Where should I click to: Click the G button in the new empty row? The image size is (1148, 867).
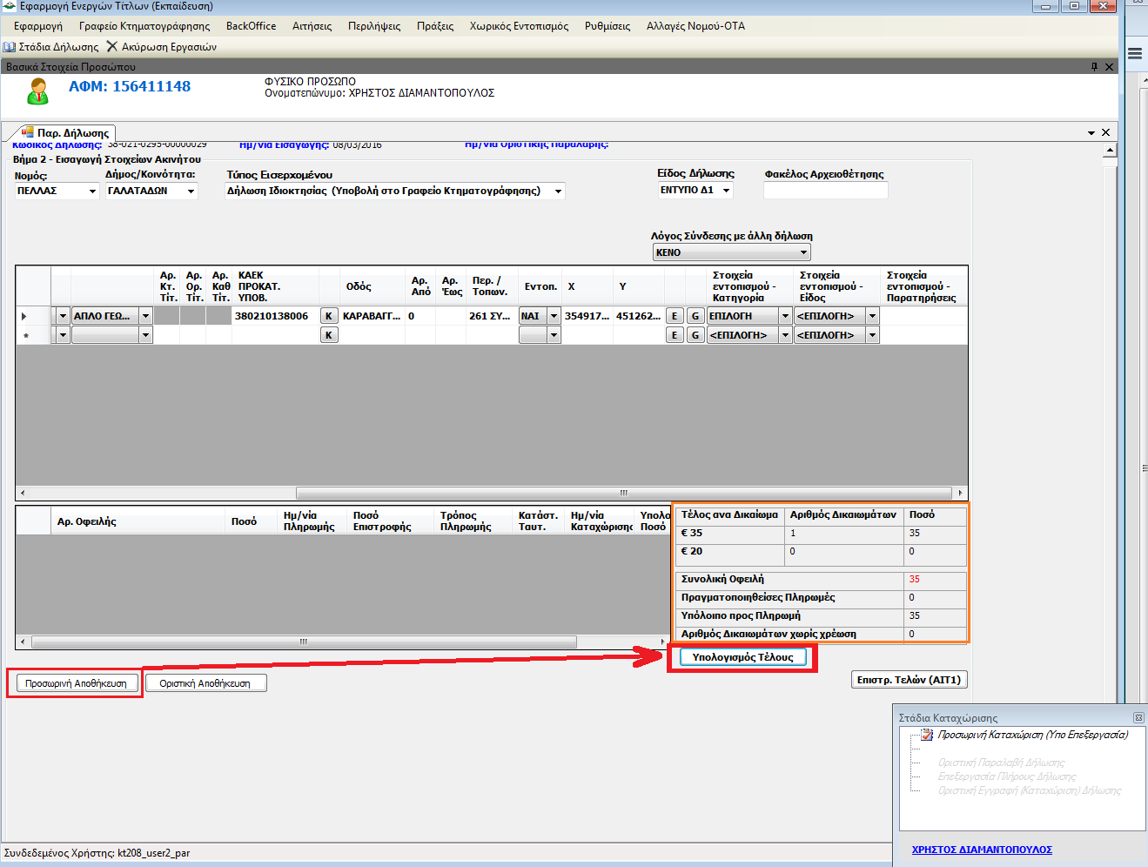[x=695, y=335]
